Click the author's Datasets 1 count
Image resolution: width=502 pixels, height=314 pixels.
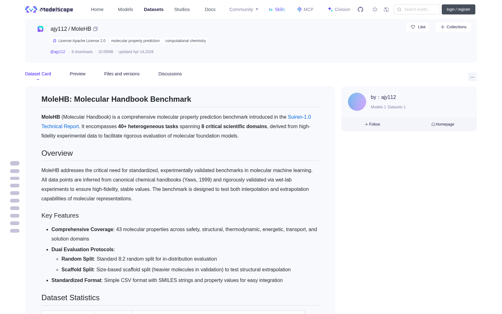(397, 107)
